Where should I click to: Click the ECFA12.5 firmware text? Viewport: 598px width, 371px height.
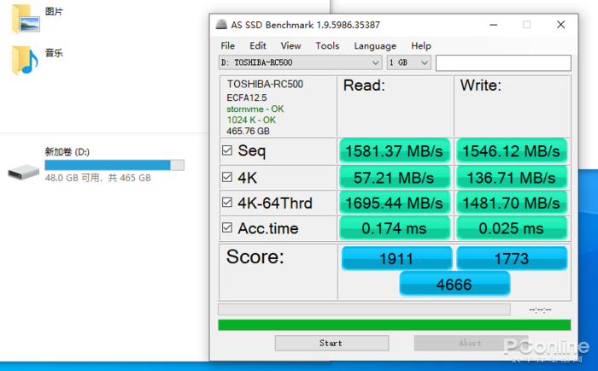247,97
